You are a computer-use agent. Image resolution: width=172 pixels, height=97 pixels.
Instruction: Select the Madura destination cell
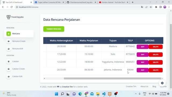pyautogui.click(x=113, y=46)
